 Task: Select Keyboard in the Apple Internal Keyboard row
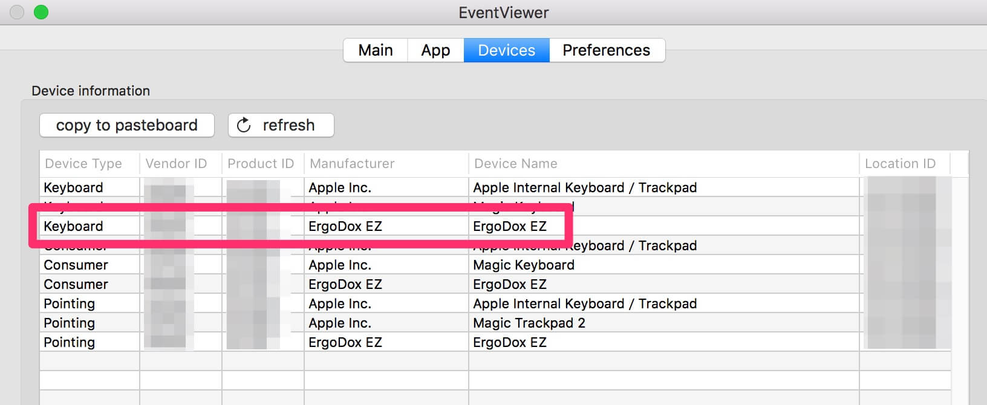(x=73, y=187)
